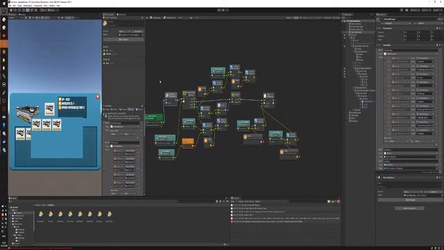Image resolution: width=444 pixels, height=250 pixels.
Task: Toggle error messages filter in Console
Action: [339, 201]
